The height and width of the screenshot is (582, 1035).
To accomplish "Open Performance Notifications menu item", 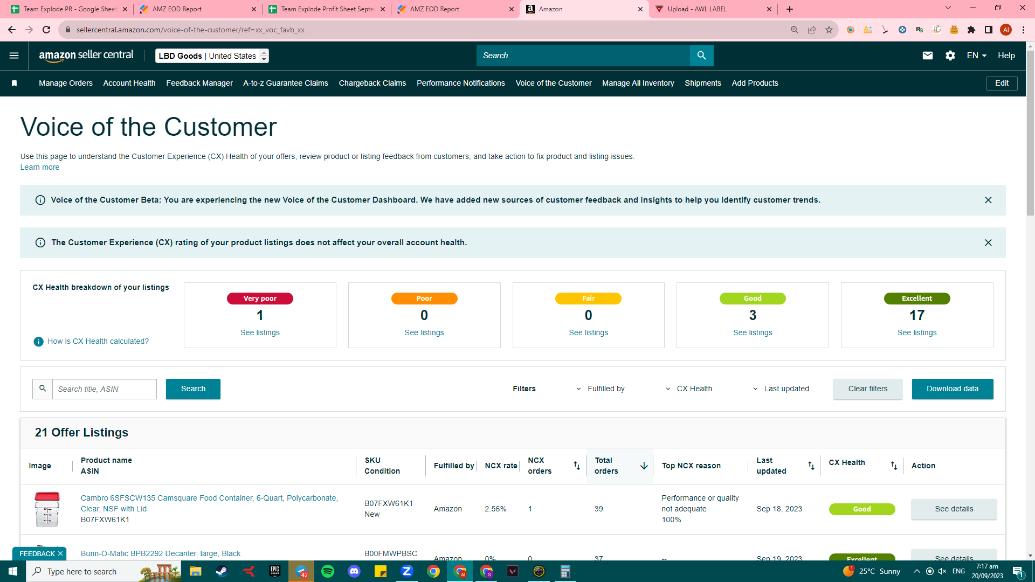I will click(x=461, y=83).
